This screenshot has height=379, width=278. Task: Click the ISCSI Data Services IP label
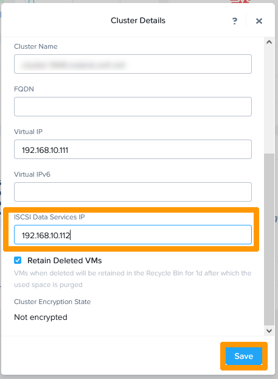(x=49, y=217)
